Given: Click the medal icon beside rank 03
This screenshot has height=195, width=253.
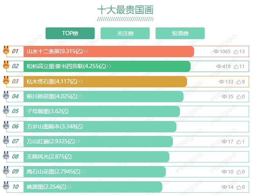Looking at the screenshot, I should pos(6,80).
